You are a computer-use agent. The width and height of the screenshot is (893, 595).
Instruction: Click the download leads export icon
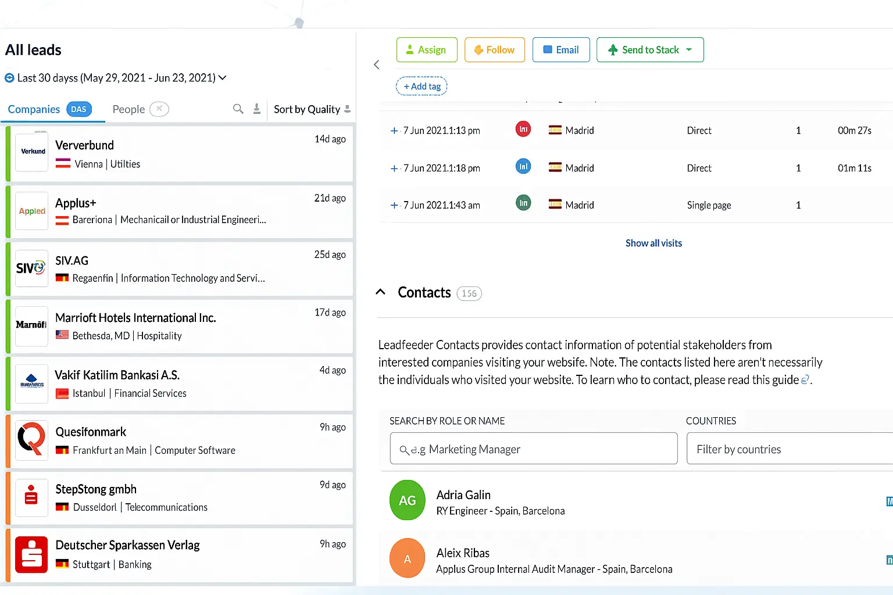[256, 109]
